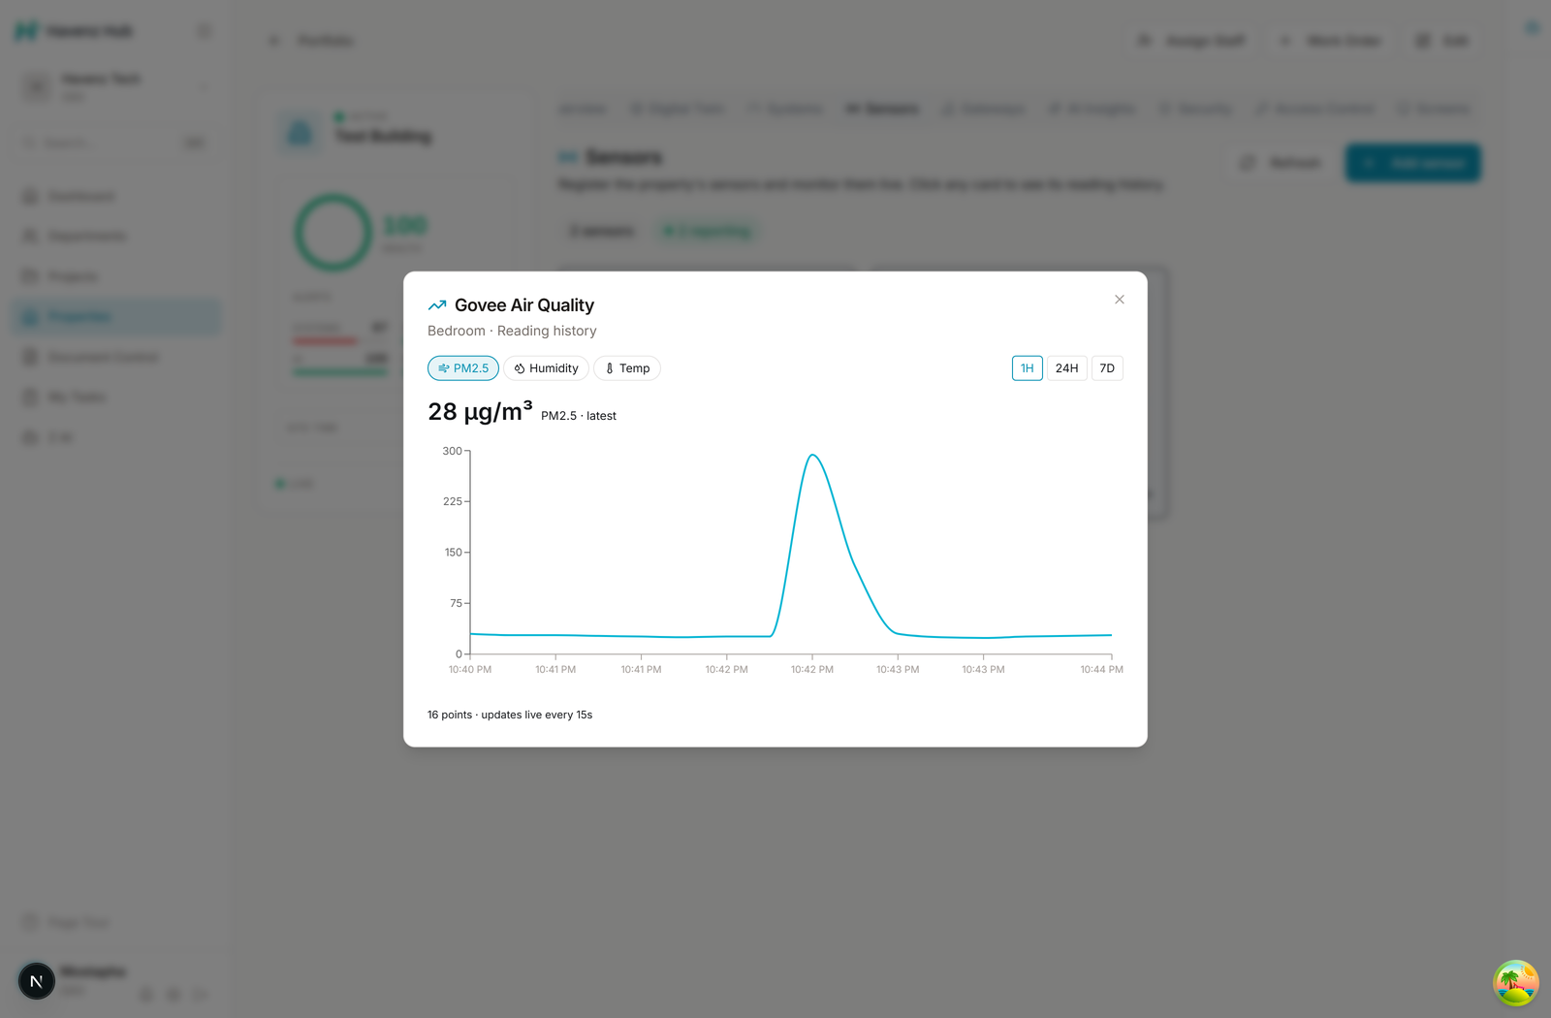Image resolution: width=1551 pixels, height=1018 pixels.
Task: Click the Govee Air Quality heading
Action: [x=524, y=305]
